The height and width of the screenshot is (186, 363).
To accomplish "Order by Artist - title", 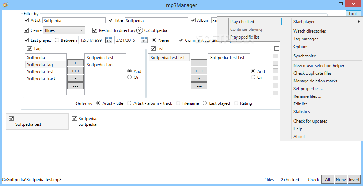I will (x=98, y=103).
